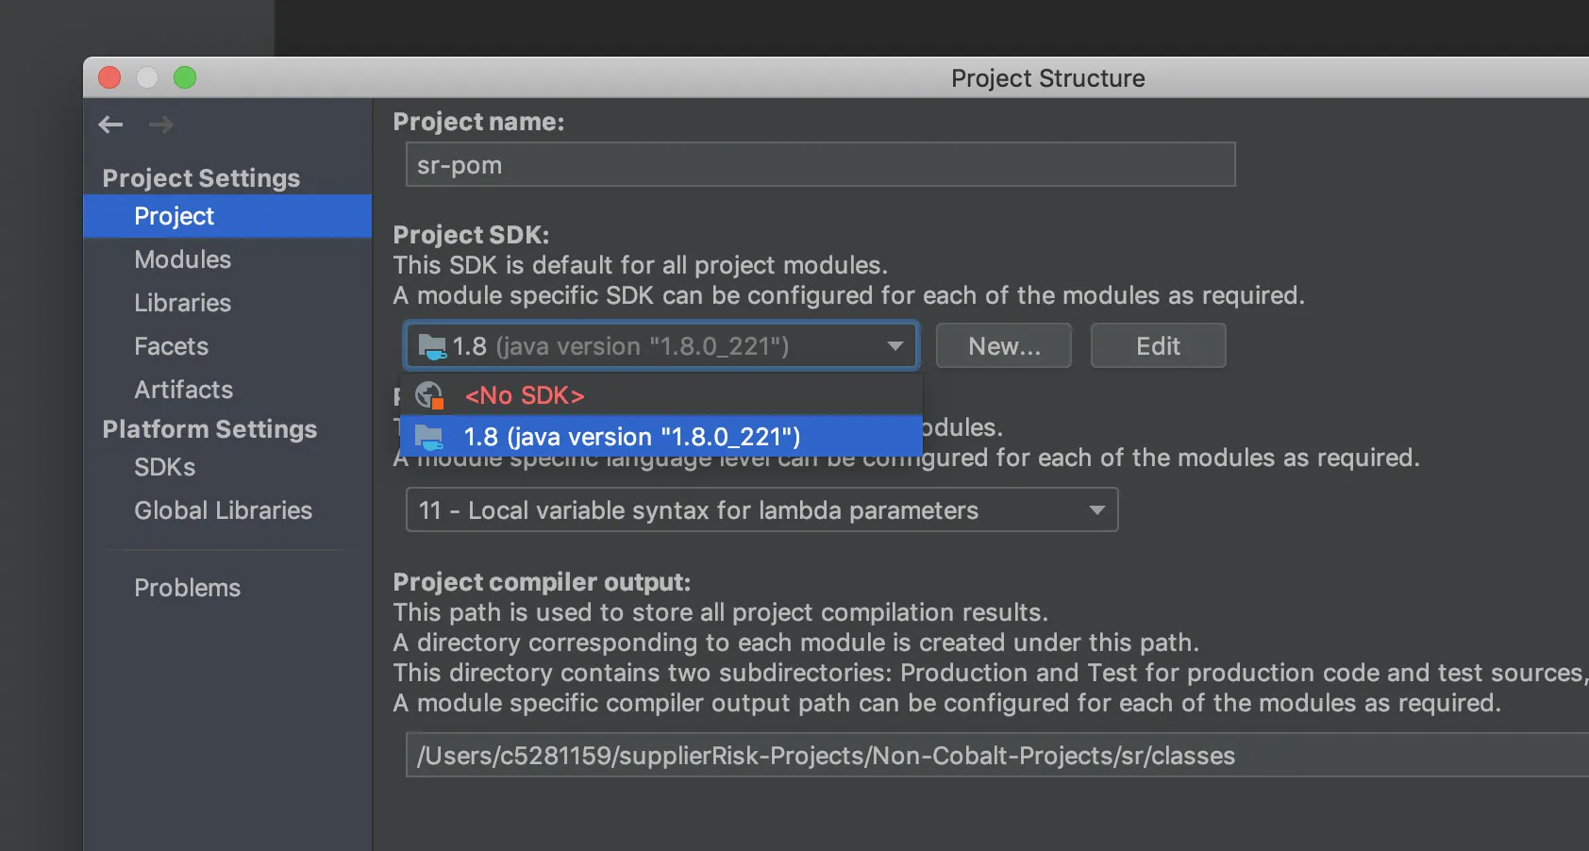Select Facets in the sidebar
The image size is (1589, 851).
tap(172, 346)
